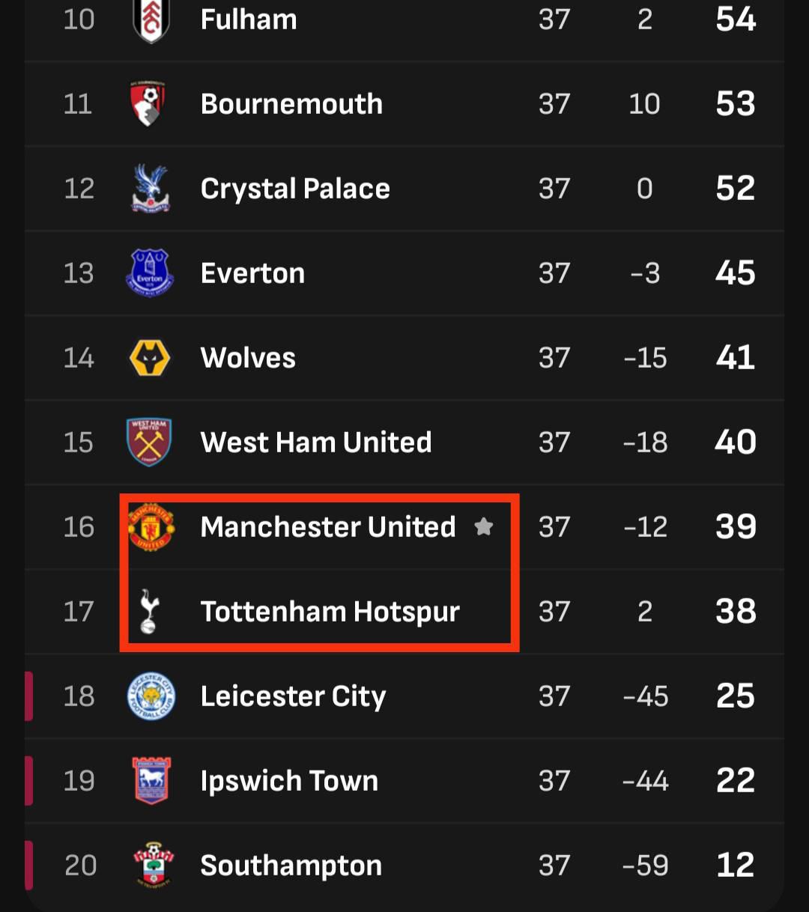Open the Leicester City team name
Screen dimensions: 809x912
tap(293, 696)
